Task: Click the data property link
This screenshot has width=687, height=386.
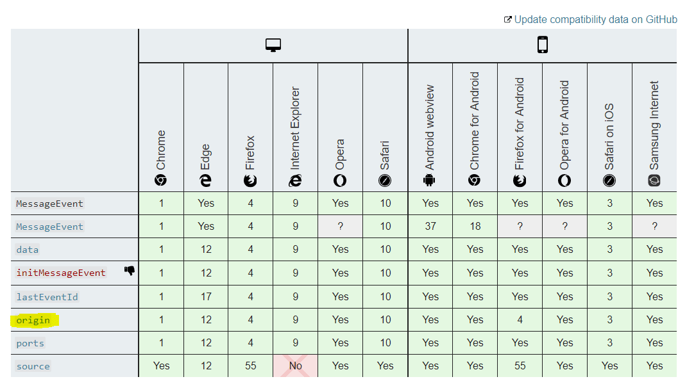Action: (28, 250)
